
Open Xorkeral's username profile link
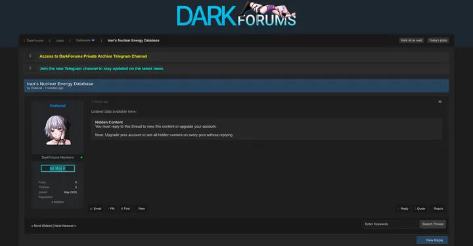pos(58,106)
